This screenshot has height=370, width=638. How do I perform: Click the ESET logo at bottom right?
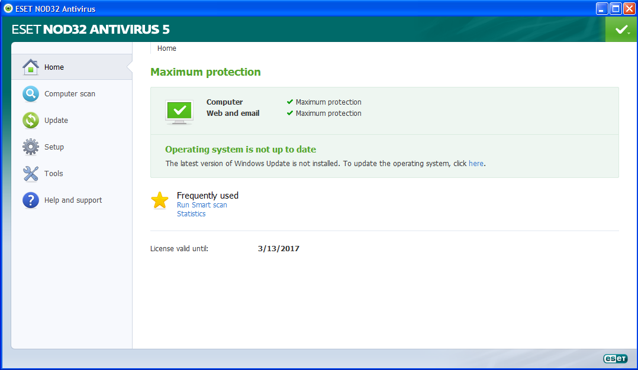(616, 358)
